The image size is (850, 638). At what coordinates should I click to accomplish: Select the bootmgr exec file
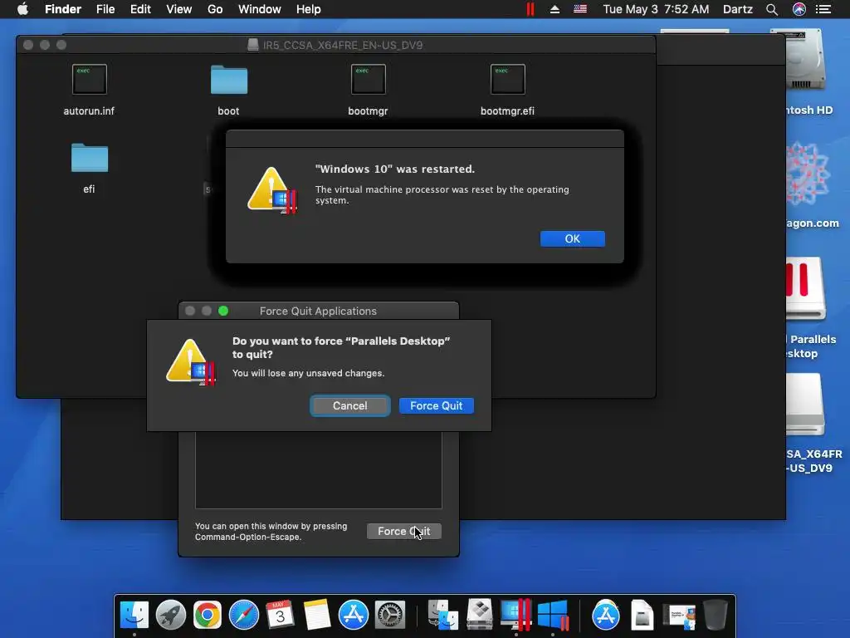coord(368,79)
